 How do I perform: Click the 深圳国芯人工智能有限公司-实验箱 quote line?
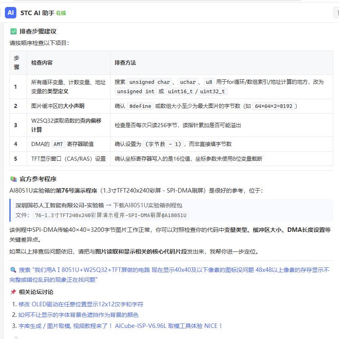click(x=99, y=205)
